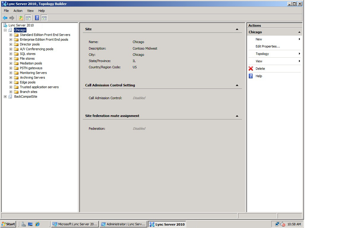This screenshot has width=342, height=228.
Task: Click the Back arrow toolbar icon
Action: click(x=5, y=18)
